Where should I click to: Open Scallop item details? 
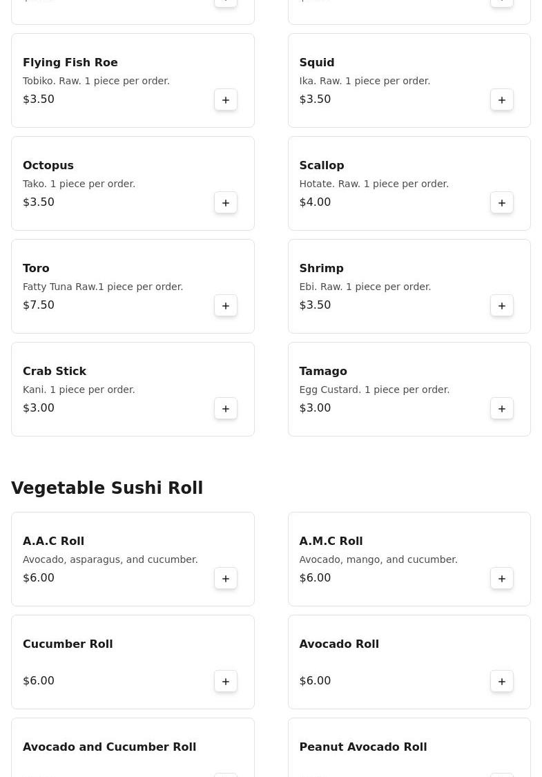394,183
